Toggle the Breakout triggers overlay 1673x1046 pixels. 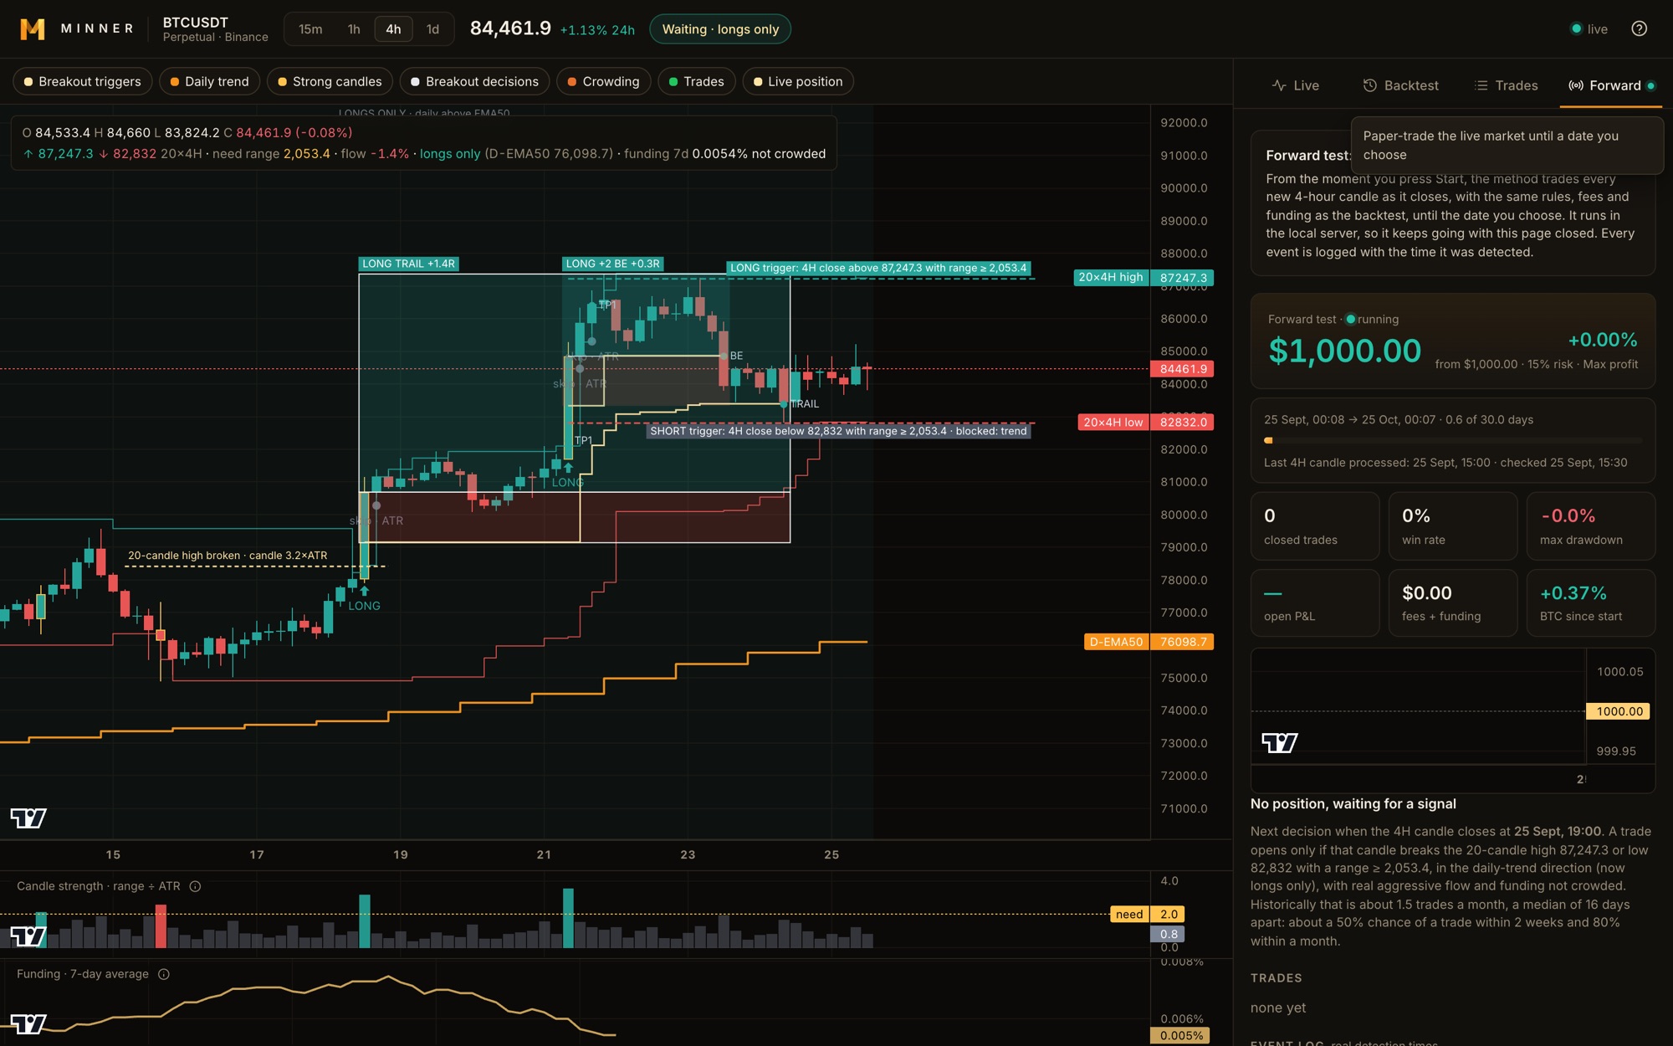pos(82,81)
